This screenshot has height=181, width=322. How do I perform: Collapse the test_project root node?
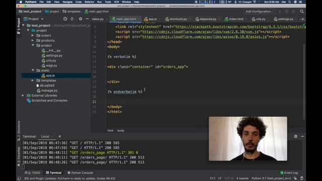pos(23,26)
